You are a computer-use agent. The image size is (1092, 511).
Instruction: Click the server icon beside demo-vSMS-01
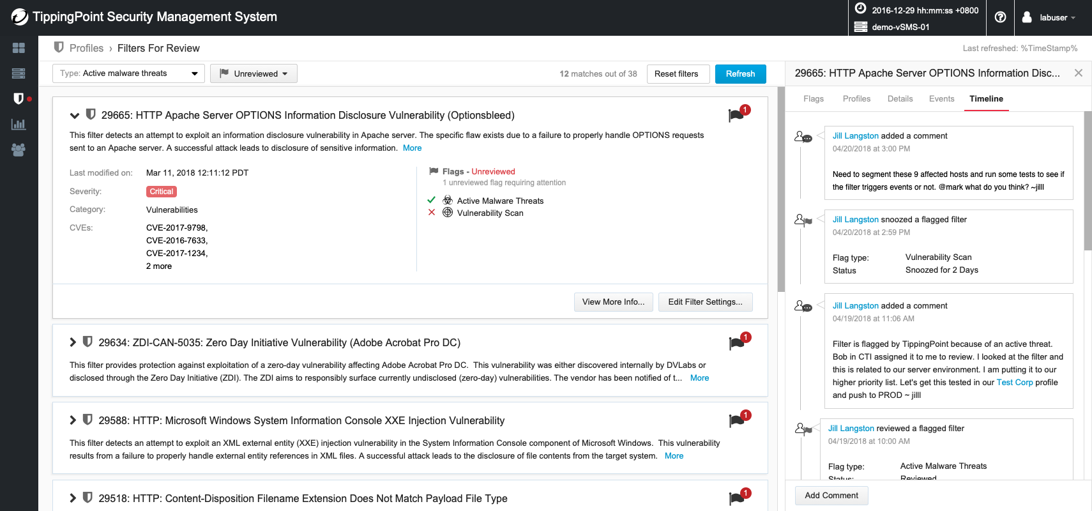point(860,27)
